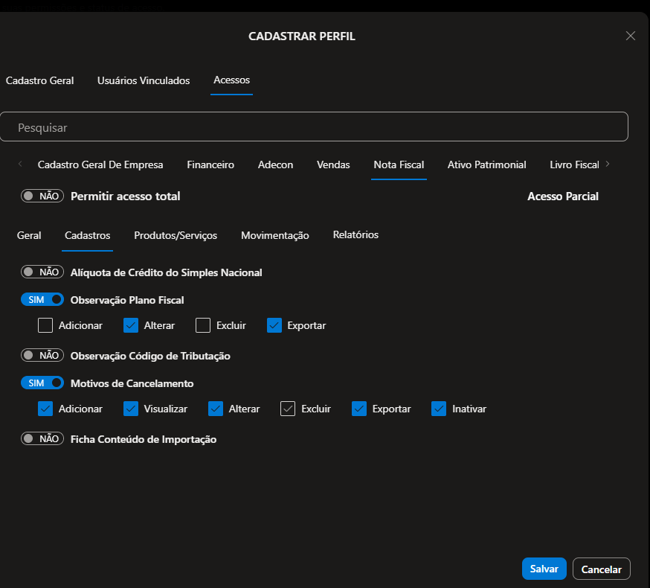Close the Cadastrar Perfil dialog
The width and height of the screenshot is (650, 588).
coord(630,36)
